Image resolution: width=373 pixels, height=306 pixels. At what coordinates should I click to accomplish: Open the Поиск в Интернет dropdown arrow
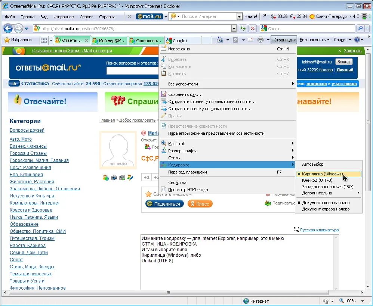coord(239,16)
